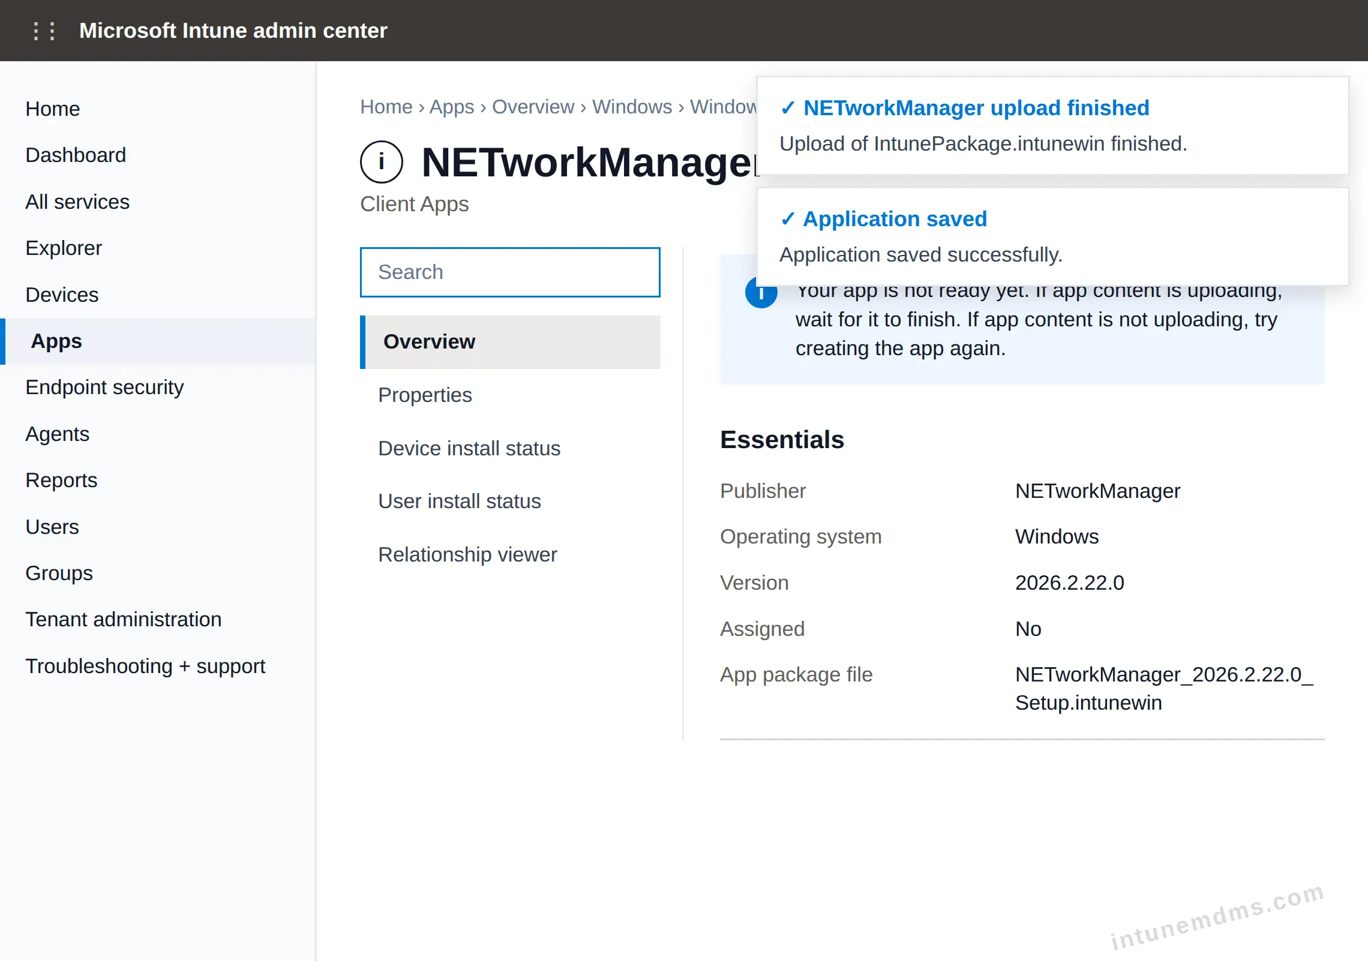The image size is (1368, 961).
Task: Click the Publisher field label
Action: click(763, 491)
